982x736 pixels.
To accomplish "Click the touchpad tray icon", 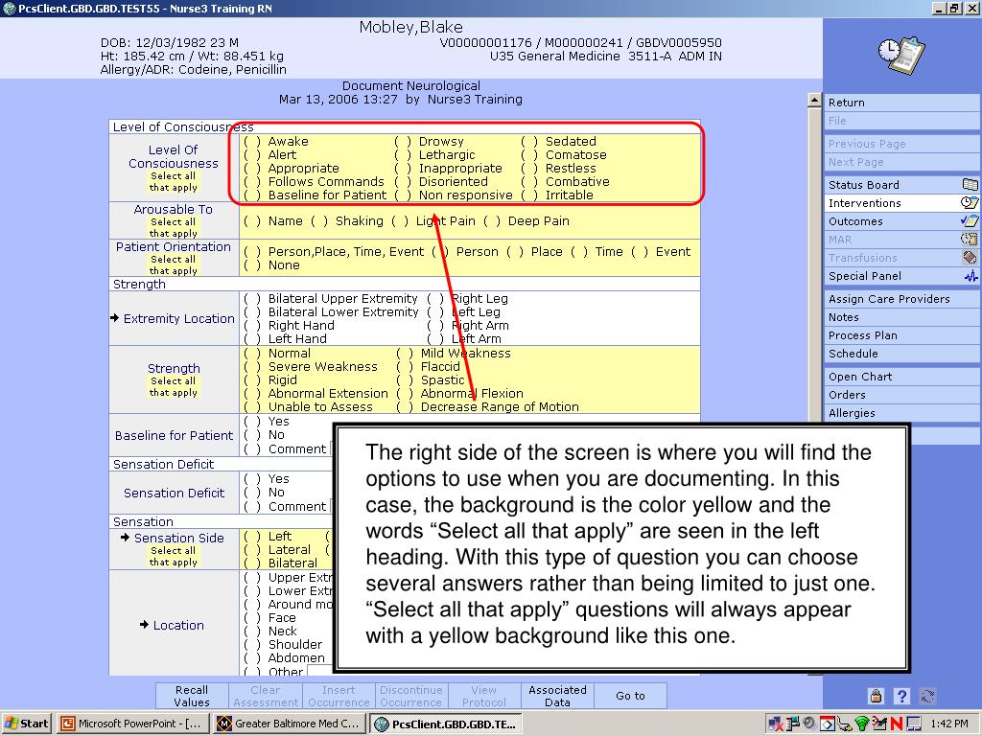I will pyautogui.click(x=914, y=724).
